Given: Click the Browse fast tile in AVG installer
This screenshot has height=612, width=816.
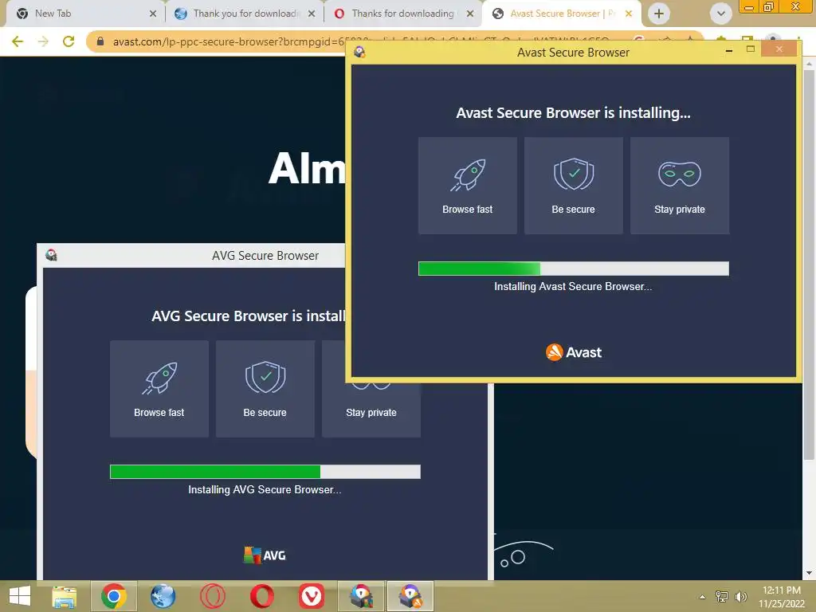Looking at the screenshot, I should tap(159, 389).
